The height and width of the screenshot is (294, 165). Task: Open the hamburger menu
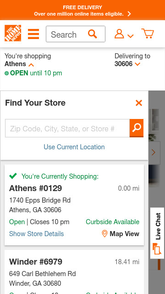(x=33, y=34)
